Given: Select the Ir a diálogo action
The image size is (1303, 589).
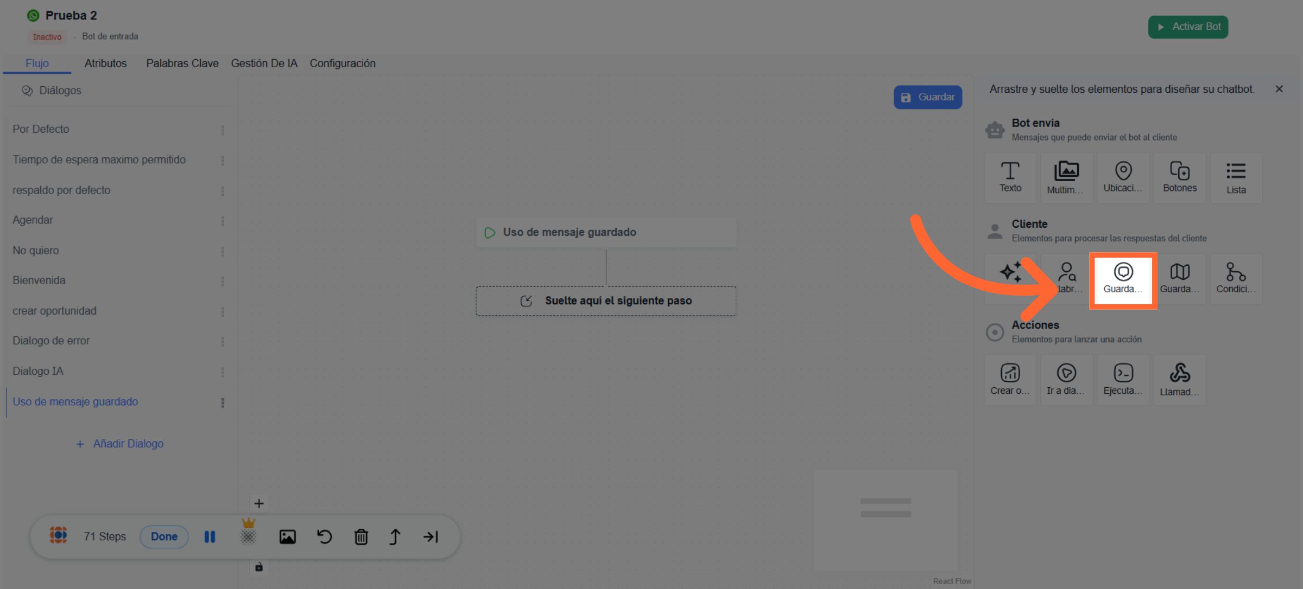Looking at the screenshot, I should click(x=1066, y=380).
